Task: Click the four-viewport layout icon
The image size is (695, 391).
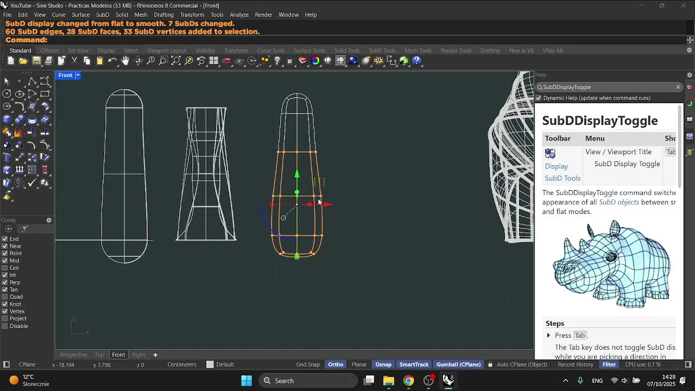Action: pos(214,61)
